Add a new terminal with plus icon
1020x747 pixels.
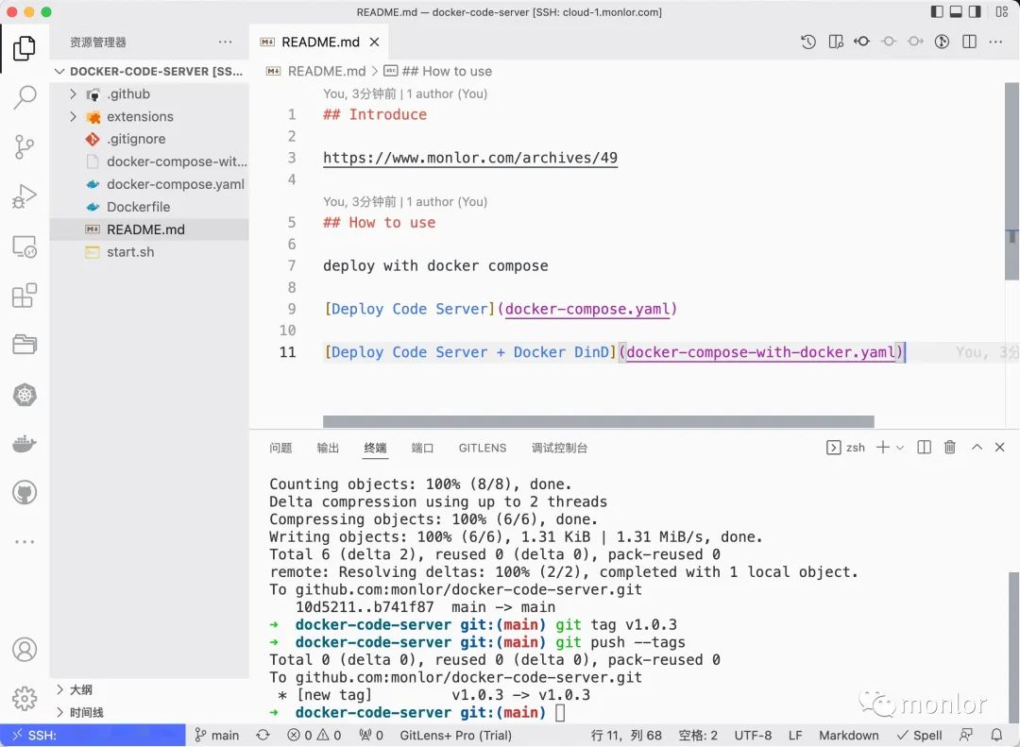tap(883, 447)
